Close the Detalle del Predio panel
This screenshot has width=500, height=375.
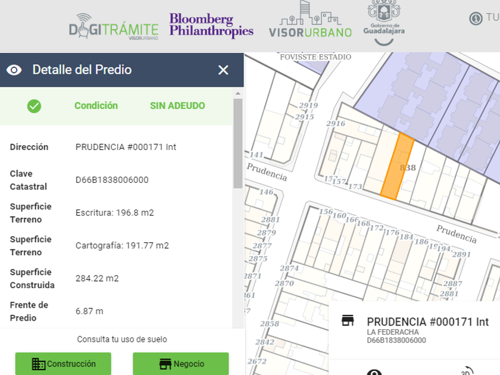click(x=223, y=70)
